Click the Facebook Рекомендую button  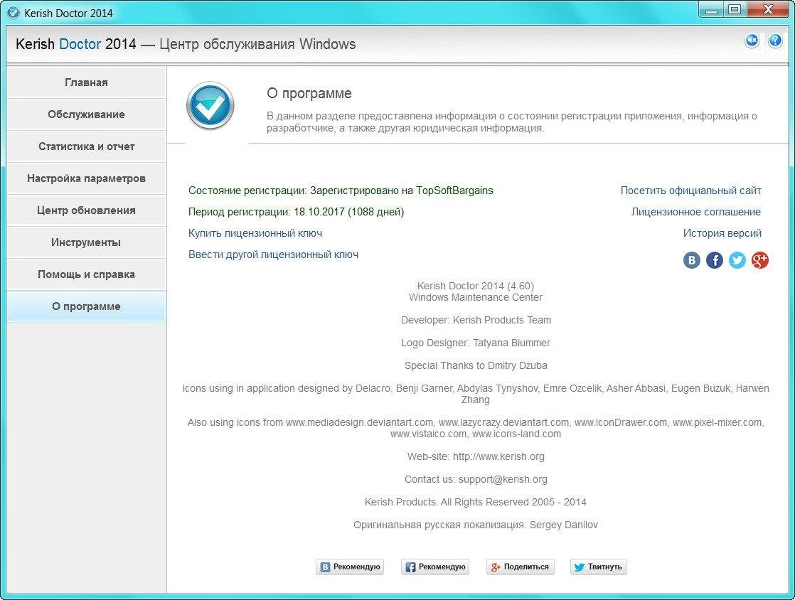pos(435,567)
